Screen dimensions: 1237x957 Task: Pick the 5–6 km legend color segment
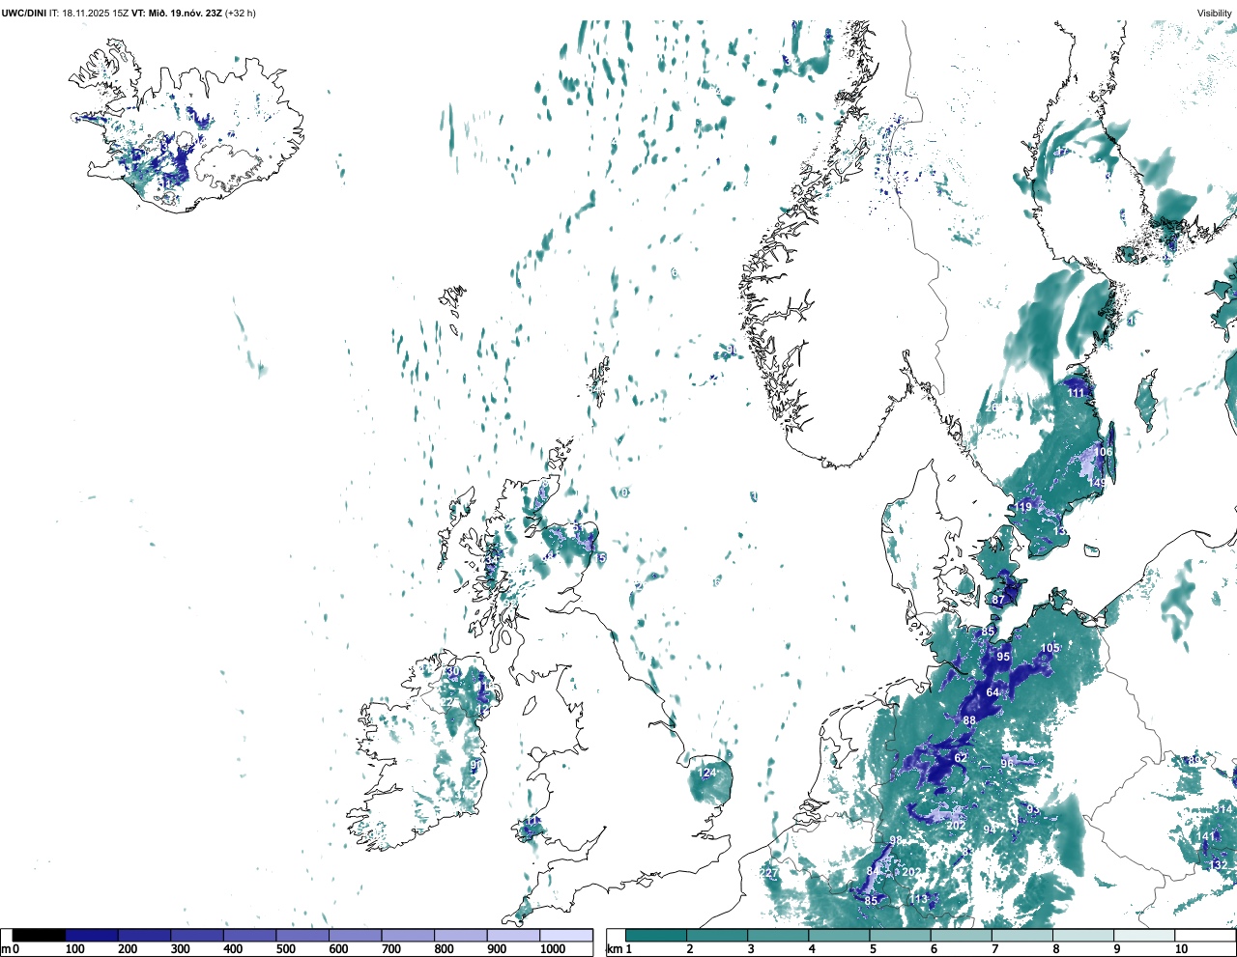[x=900, y=935]
